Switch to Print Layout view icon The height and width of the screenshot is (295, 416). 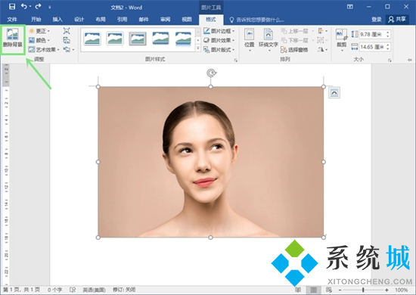[314, 290]
